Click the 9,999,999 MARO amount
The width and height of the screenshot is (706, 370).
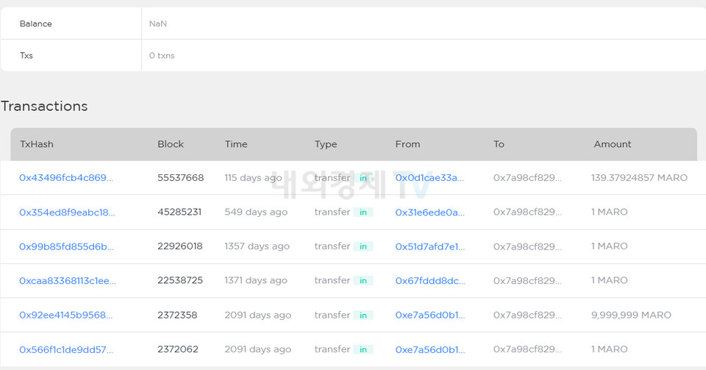point(631,315)
